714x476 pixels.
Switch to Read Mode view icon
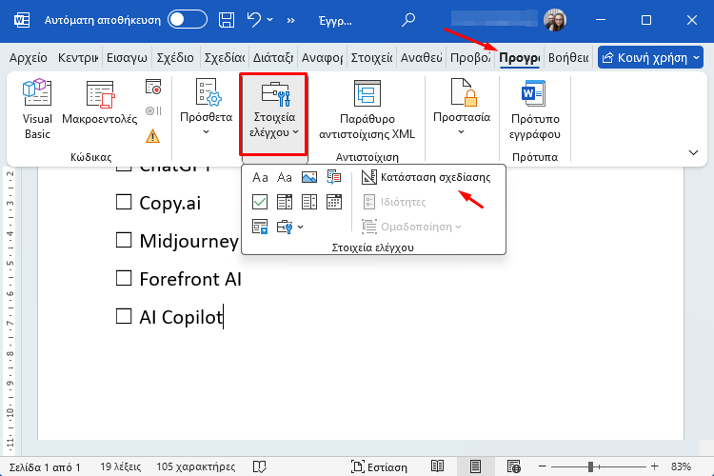(437, 466)
